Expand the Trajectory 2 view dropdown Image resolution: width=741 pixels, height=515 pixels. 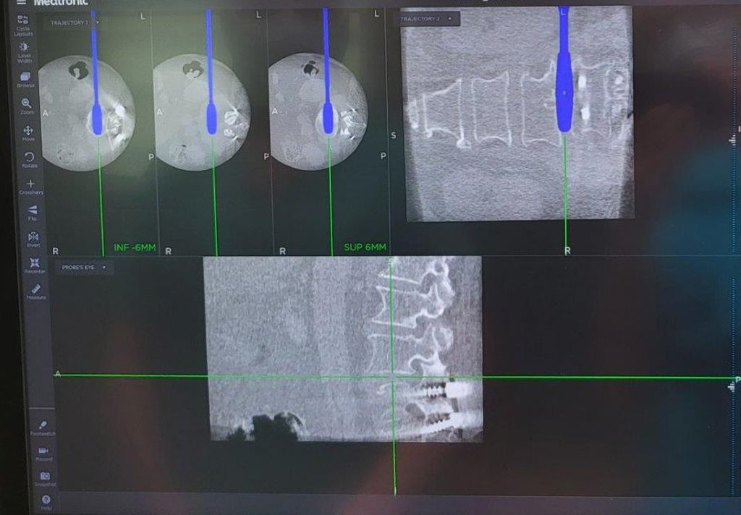[x=449, y=19]
